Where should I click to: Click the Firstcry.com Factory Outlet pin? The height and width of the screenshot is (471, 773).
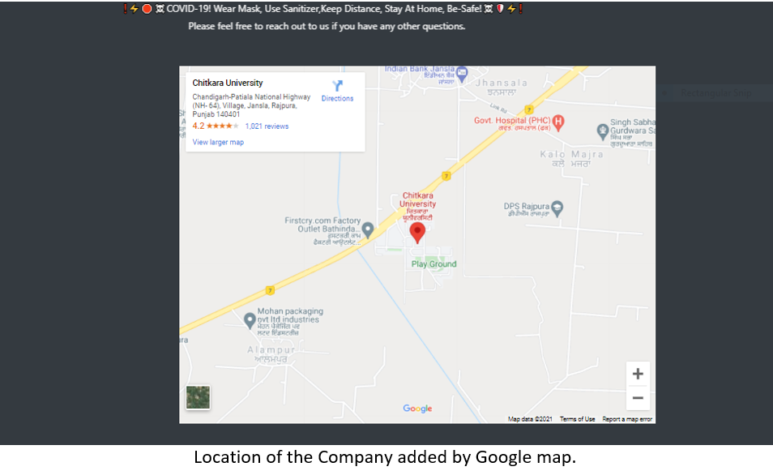point(367,230)
